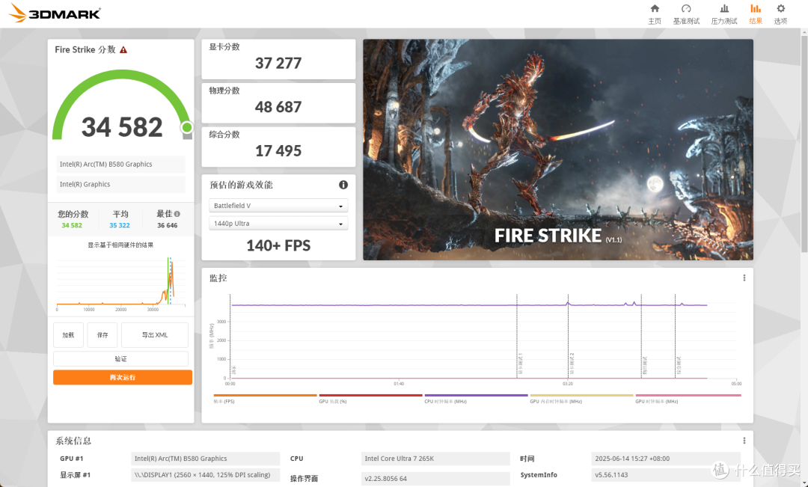Screen dimensions: 808x487
Task: Click the Fire Strike demo scene thumbnail
Action: click(558, 150)
